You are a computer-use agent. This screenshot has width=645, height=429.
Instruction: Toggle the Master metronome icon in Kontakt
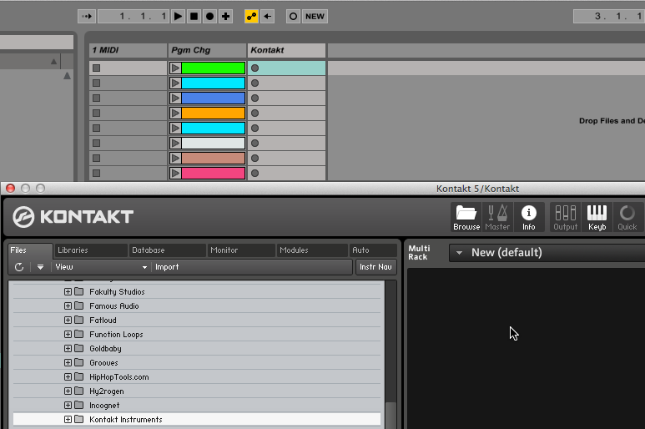(497, 217)
